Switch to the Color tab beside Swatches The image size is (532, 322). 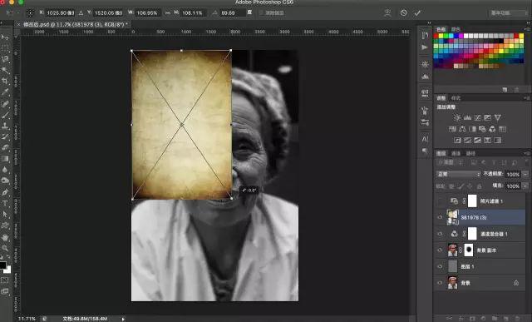(x=456, y=29)
